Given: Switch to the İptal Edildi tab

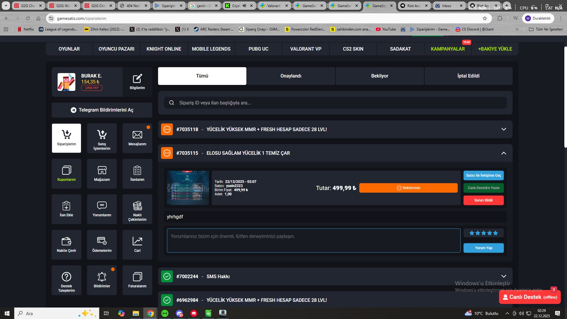Looking at the screenshot, I should pyautogui.click(x=469, y=76).
